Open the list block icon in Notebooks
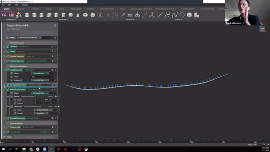This screenshot has width=270, height=152. (x=11, y=15)
